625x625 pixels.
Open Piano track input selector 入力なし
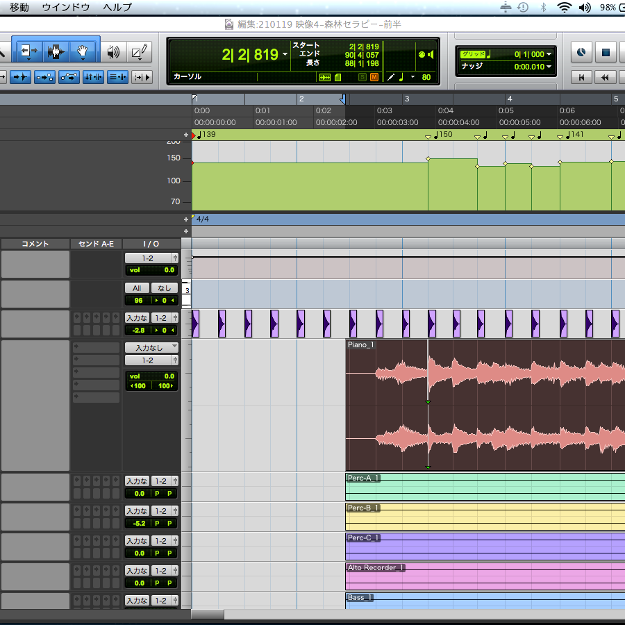151,347
